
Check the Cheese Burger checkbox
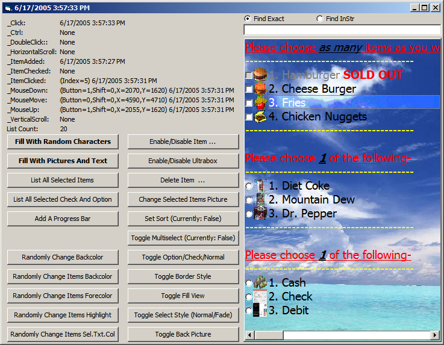[249, 89]
